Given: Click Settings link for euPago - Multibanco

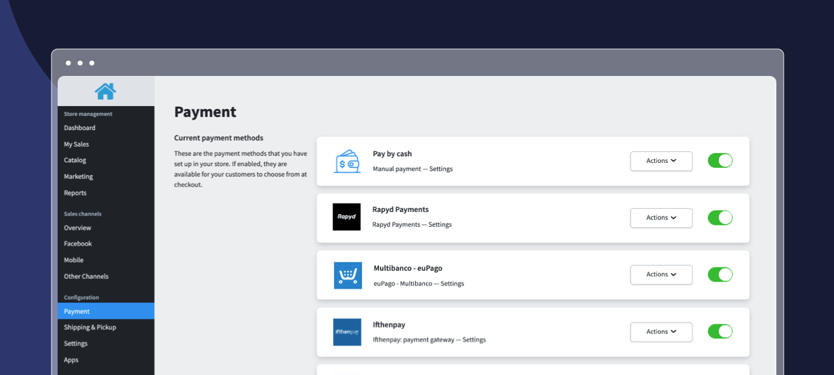Looking at the screenshot, I should 453,284.
